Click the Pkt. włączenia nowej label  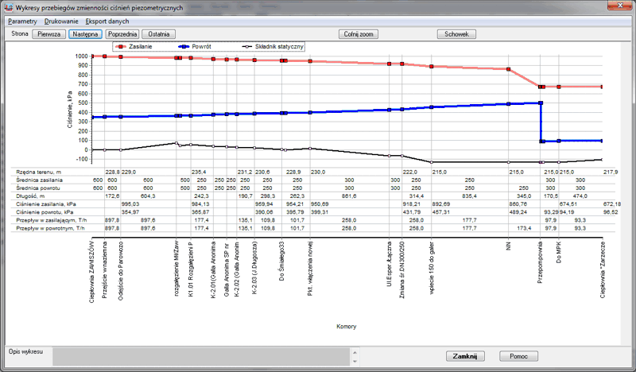[x=310, y=269]
